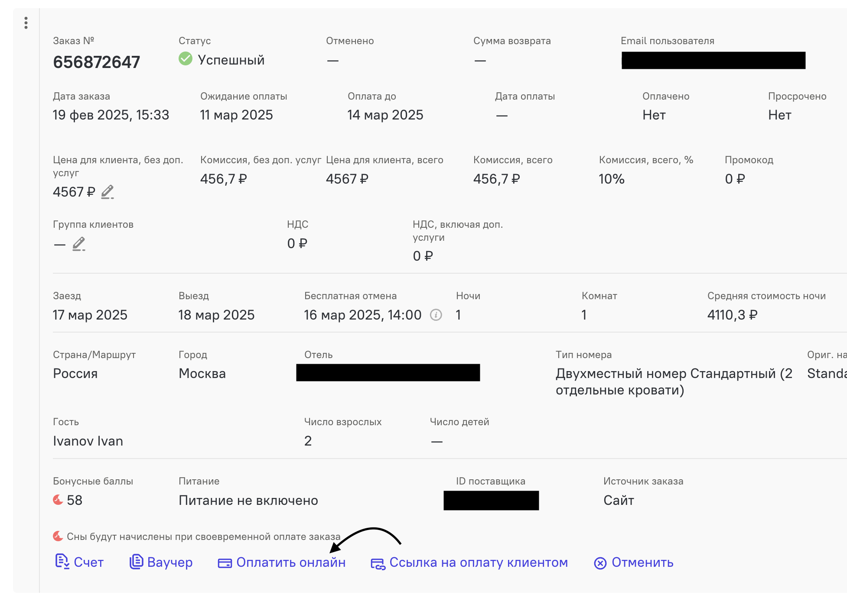Viewport: 847px width, 601px height.
Task: Click the credit card pay online icon
Action: (x=225, y=563)
